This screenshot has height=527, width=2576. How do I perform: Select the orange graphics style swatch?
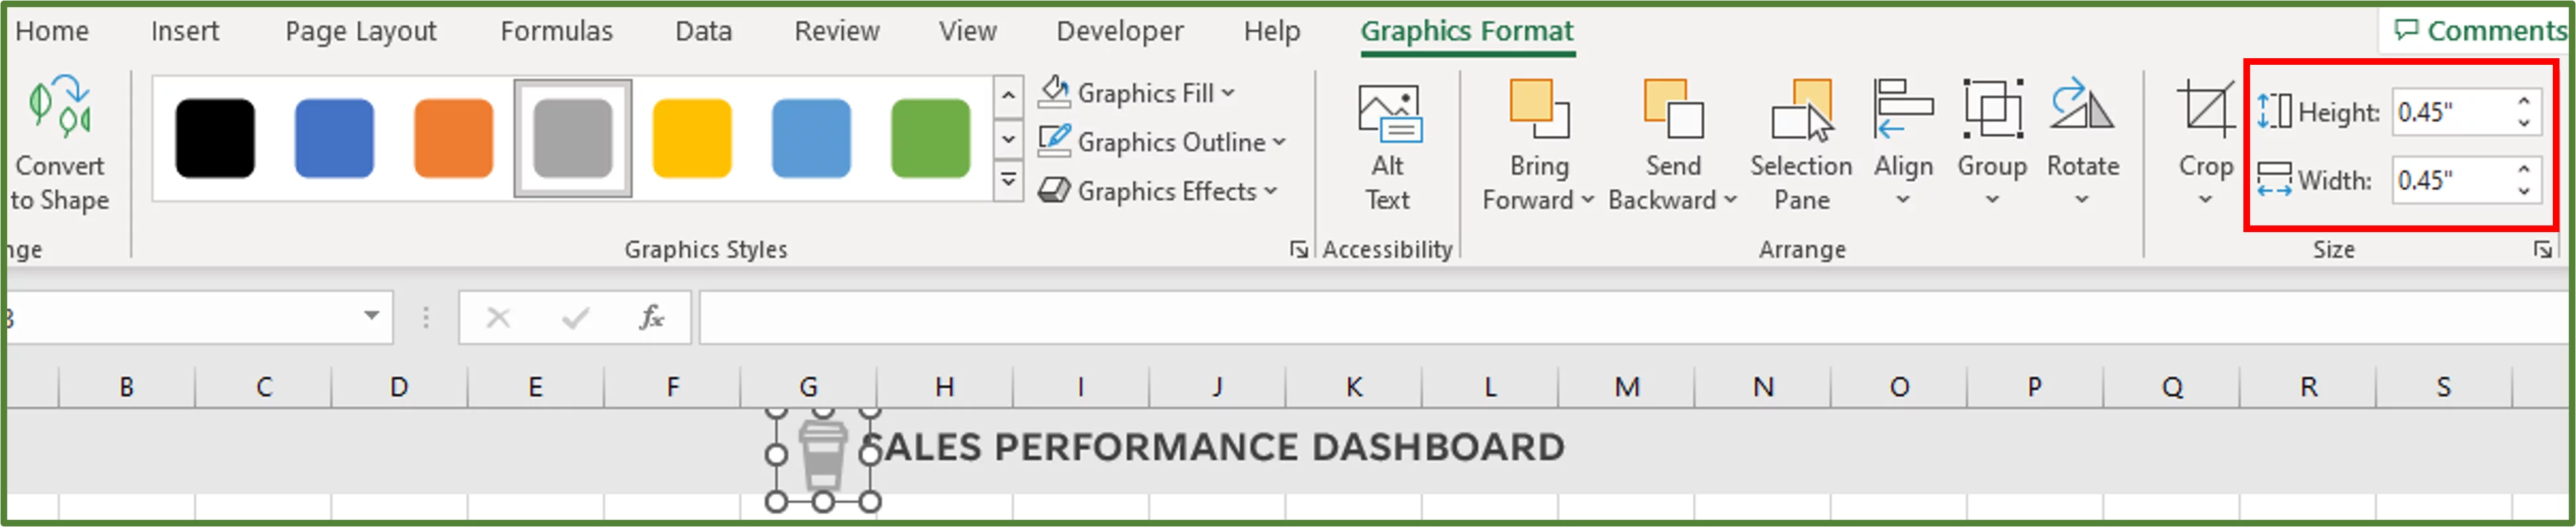click(453, 137)
